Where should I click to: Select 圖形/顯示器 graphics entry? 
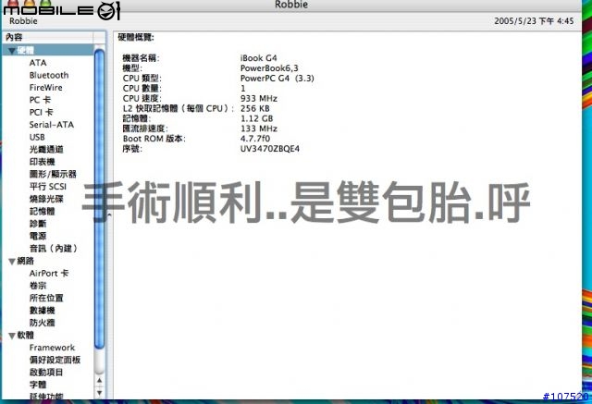pos(53,175)
